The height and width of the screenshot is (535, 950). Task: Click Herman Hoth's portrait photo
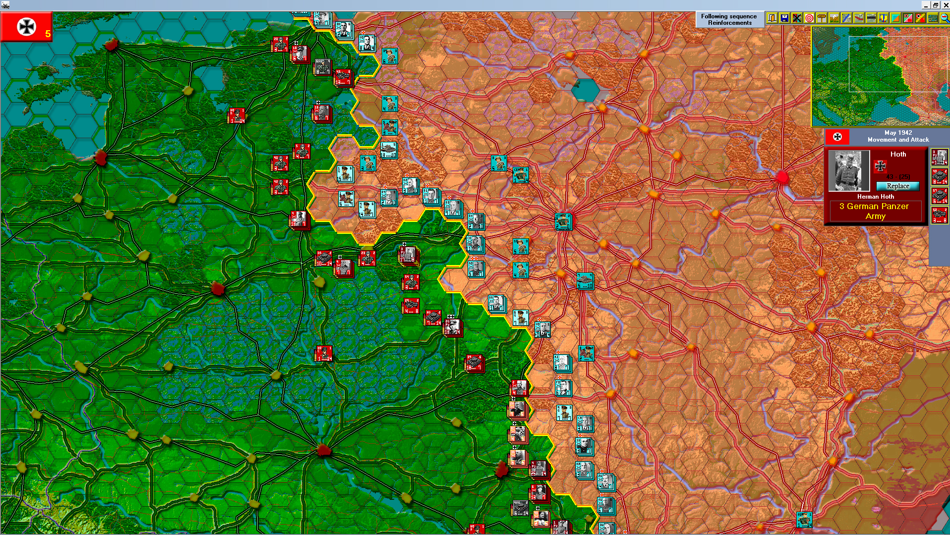pyautogui.click(x=848, y=170)
